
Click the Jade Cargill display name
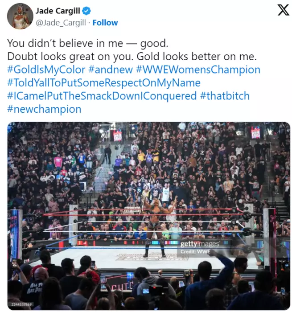point(58,11)
